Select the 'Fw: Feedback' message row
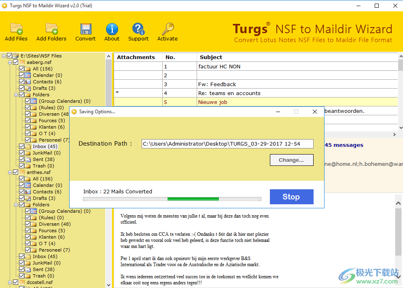Image resolution: width=403 pixels, height=288 pixels. click(256, 84)
